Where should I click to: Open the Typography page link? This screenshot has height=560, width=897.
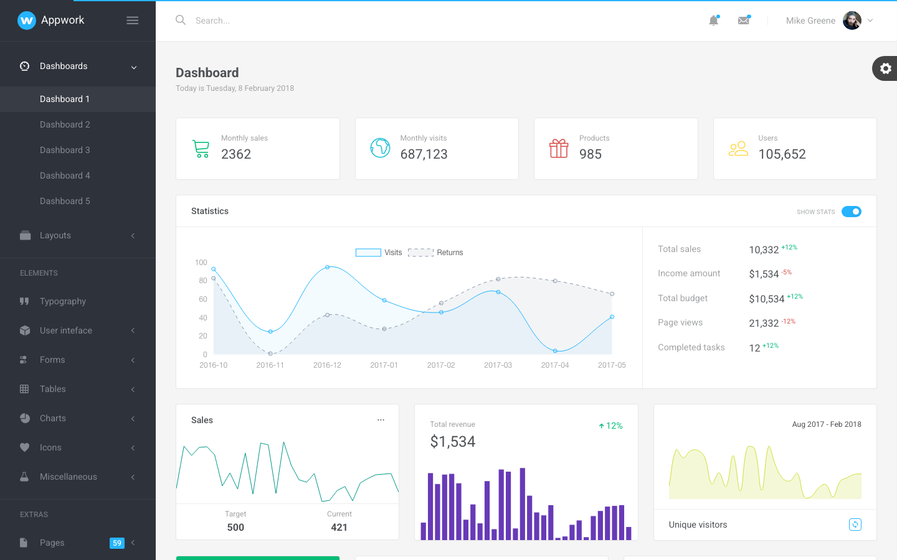coord(78,301)
